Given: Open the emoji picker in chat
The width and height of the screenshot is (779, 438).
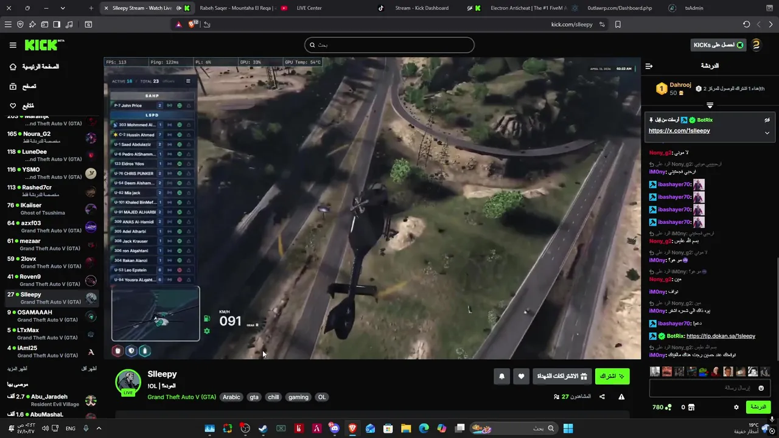Looking at the screenshot, I should (x=761, y=388).
